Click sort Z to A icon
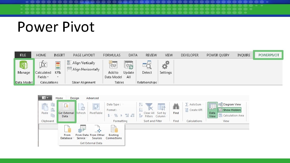 point(141,110)
